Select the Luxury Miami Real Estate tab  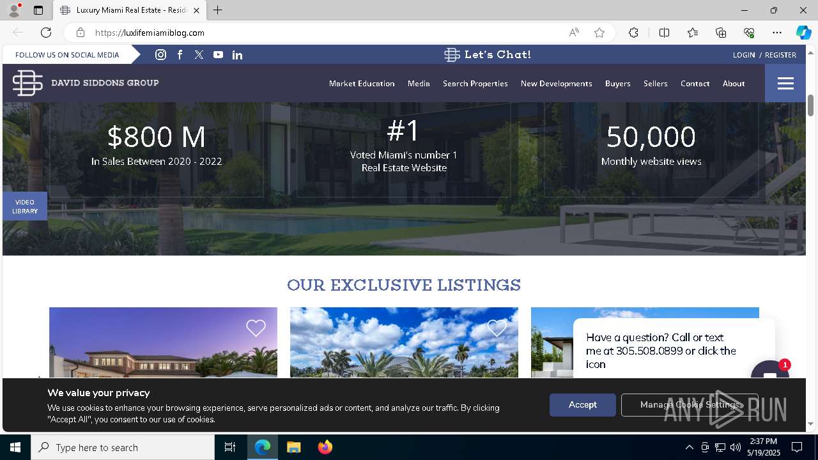coord(130,10)
